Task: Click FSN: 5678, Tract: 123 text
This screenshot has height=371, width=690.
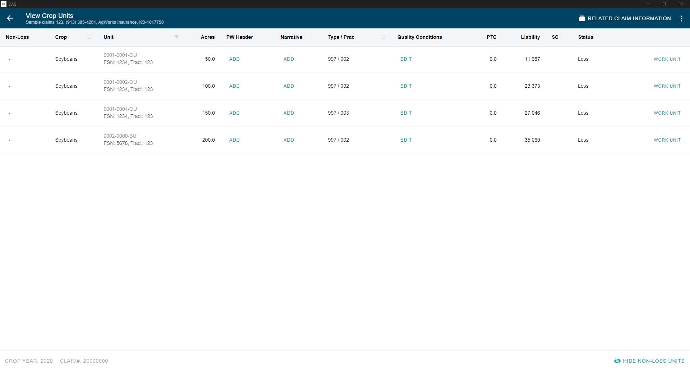Action: point(128,143)
